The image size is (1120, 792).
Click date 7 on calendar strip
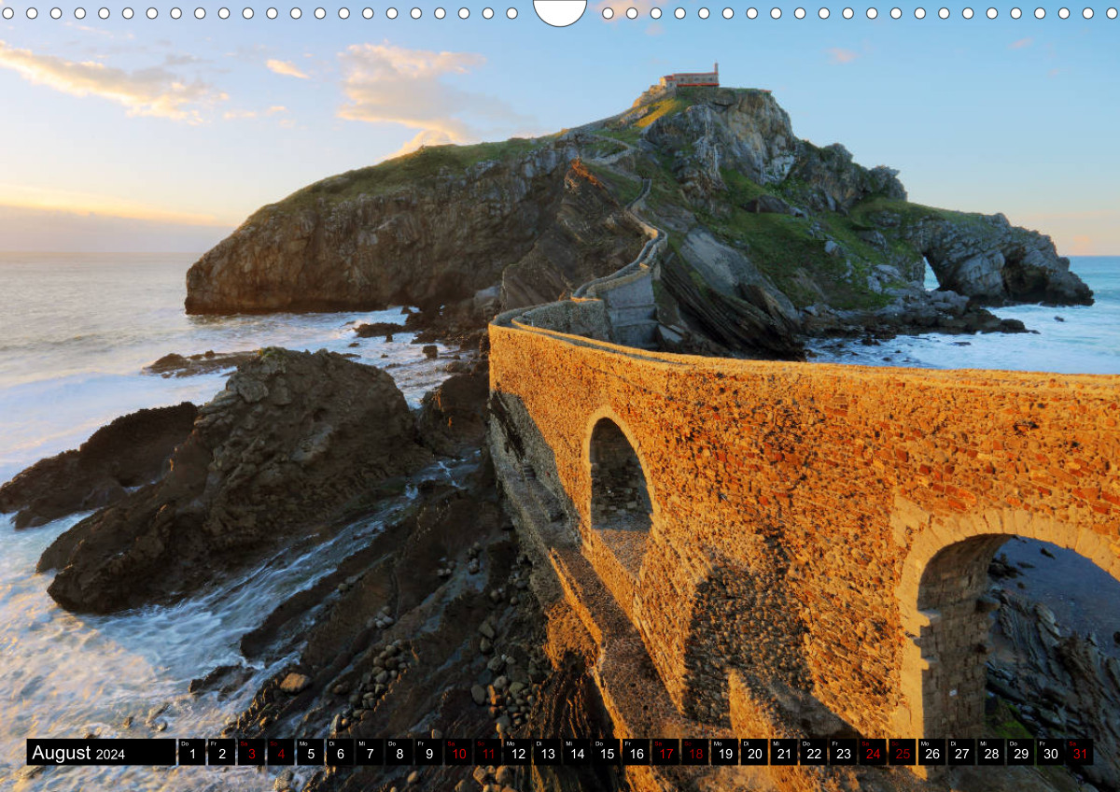point(370,753)
